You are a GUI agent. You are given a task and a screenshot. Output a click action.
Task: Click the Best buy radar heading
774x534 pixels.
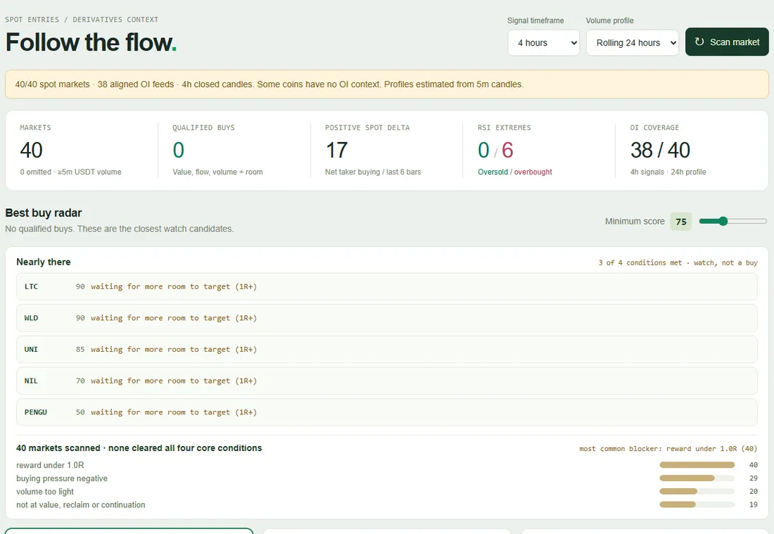44,212
